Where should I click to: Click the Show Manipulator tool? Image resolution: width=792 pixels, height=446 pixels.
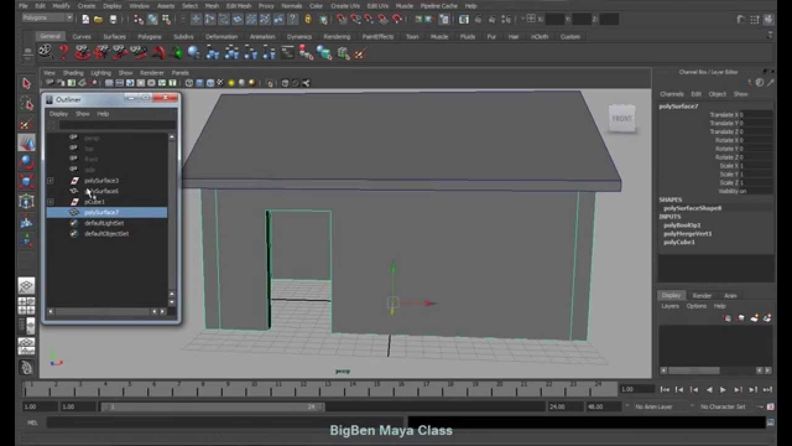pyautogui.click(x=26, y=240)
